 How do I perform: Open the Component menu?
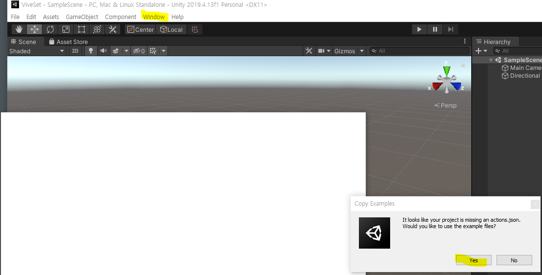[x=121, y=17]
